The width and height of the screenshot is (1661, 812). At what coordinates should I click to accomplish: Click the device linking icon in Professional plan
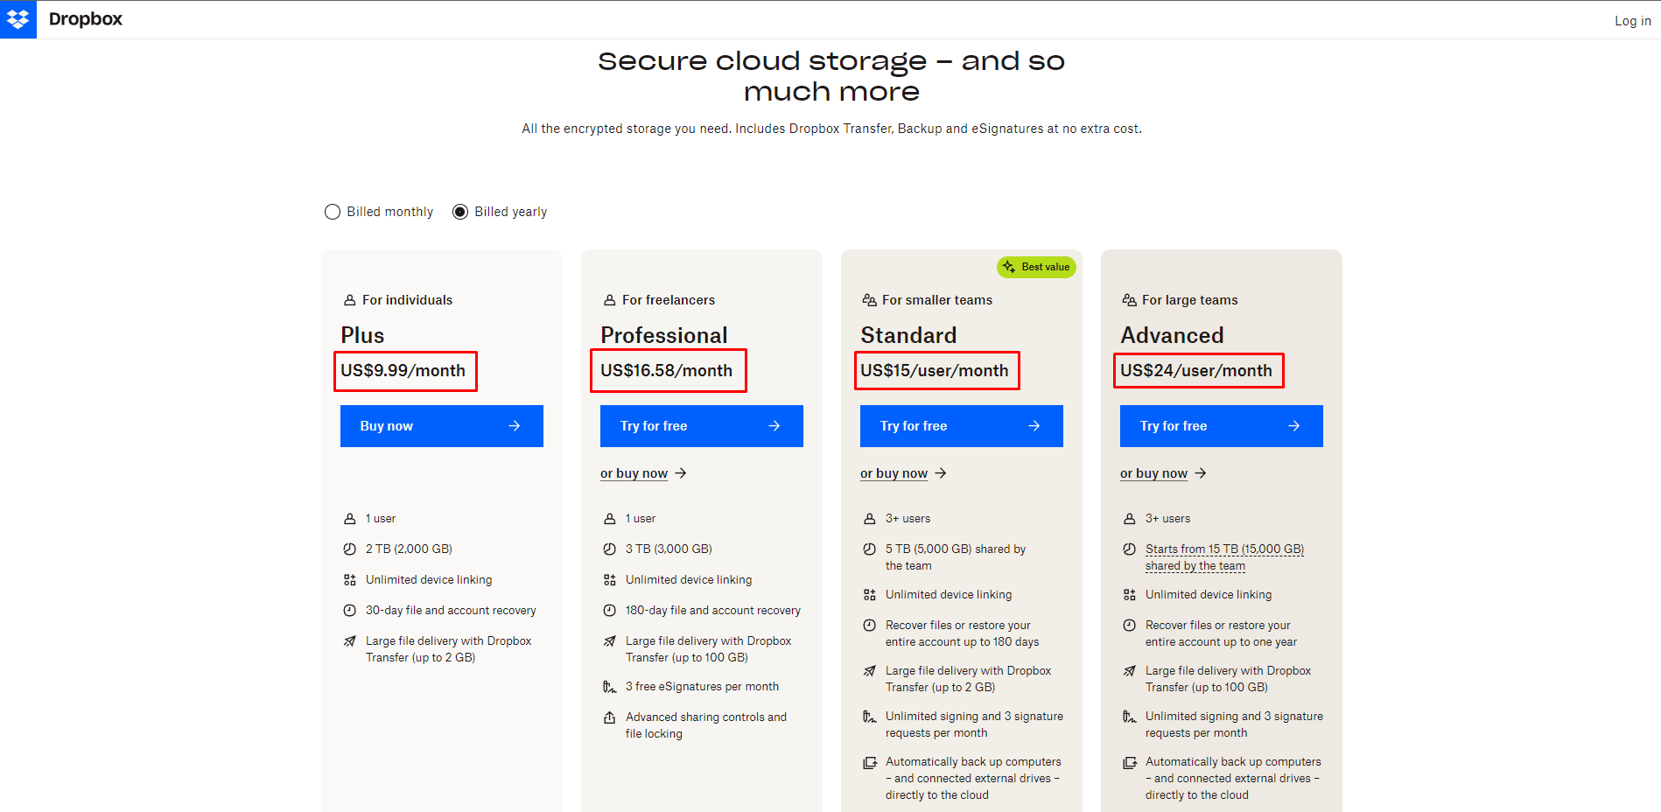[609, 580]
